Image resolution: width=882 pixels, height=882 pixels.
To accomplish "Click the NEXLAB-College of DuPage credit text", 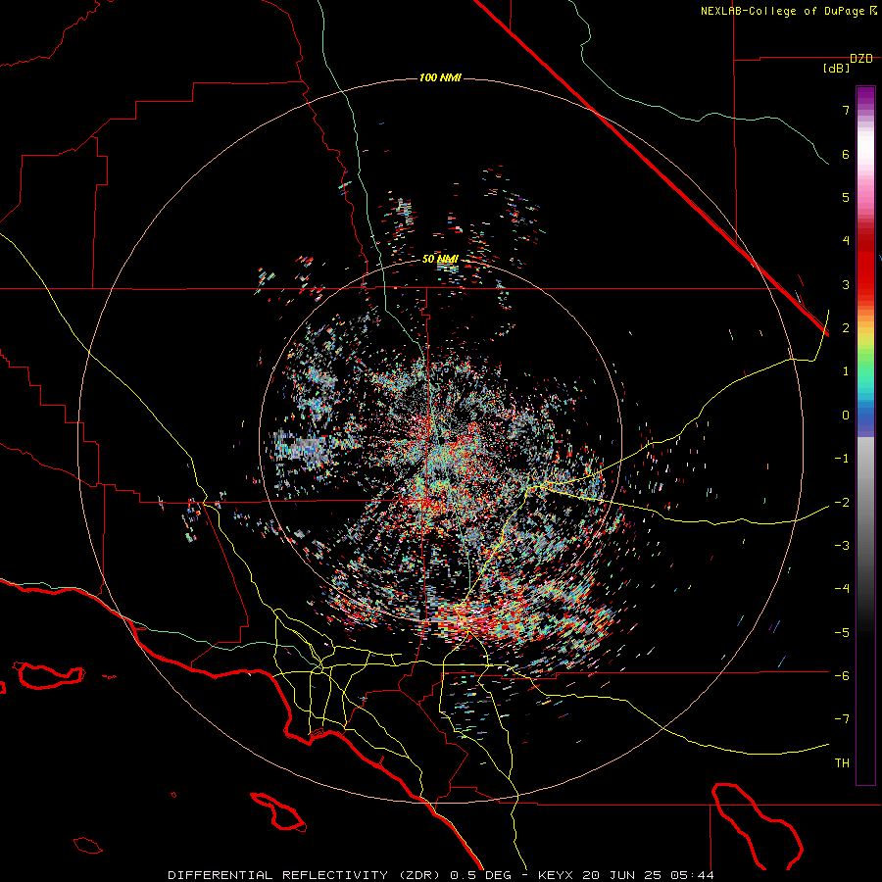I will click(783, 11).
